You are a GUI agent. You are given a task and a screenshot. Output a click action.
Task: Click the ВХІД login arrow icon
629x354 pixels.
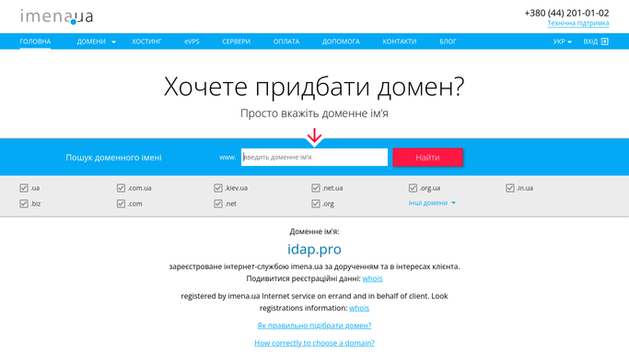[x=604, y=41]
